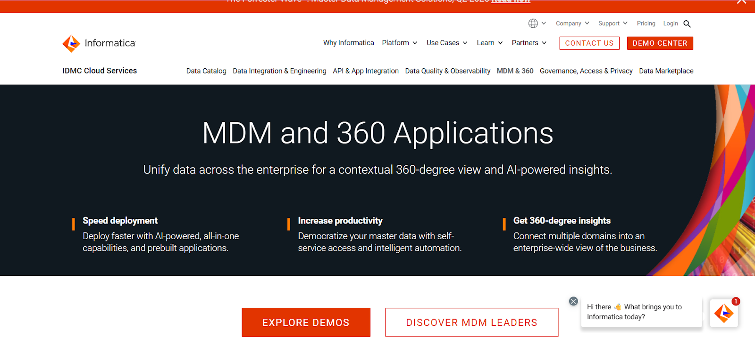
Task: Close the top announcement banner
Action: (x=742, y=2)
